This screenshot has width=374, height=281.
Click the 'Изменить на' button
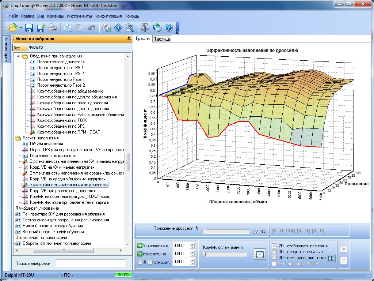(152, 254)
